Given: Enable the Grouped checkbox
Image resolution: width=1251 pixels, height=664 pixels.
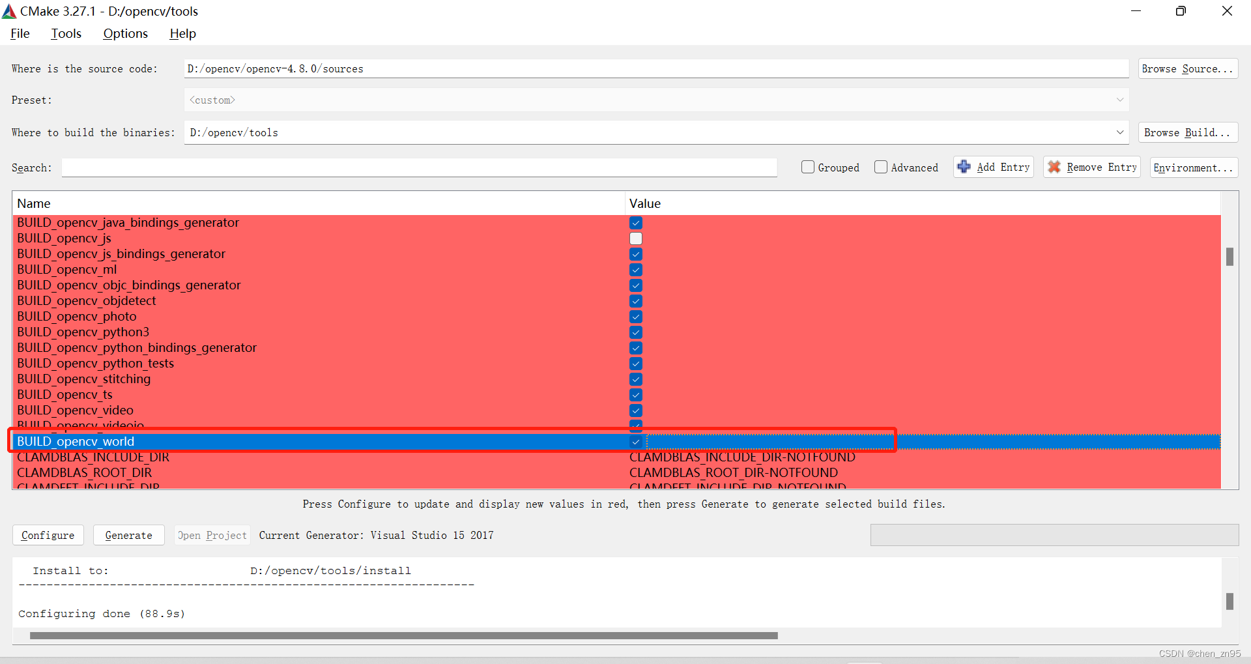Looking at the screenshot, I should pos(807,167).
